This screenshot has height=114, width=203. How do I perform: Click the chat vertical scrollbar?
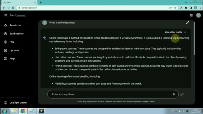coord(194,38)
